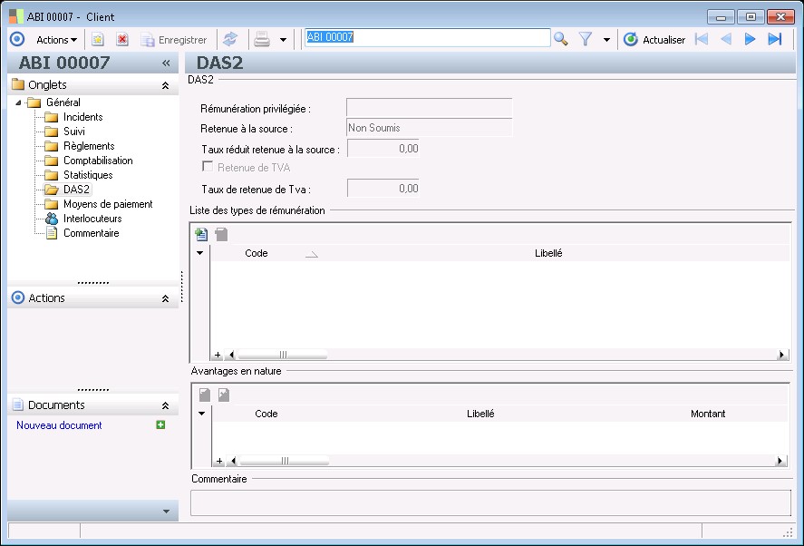Collapse the Documents panel section
Screen dimensions: 804x546
[165, 405]
